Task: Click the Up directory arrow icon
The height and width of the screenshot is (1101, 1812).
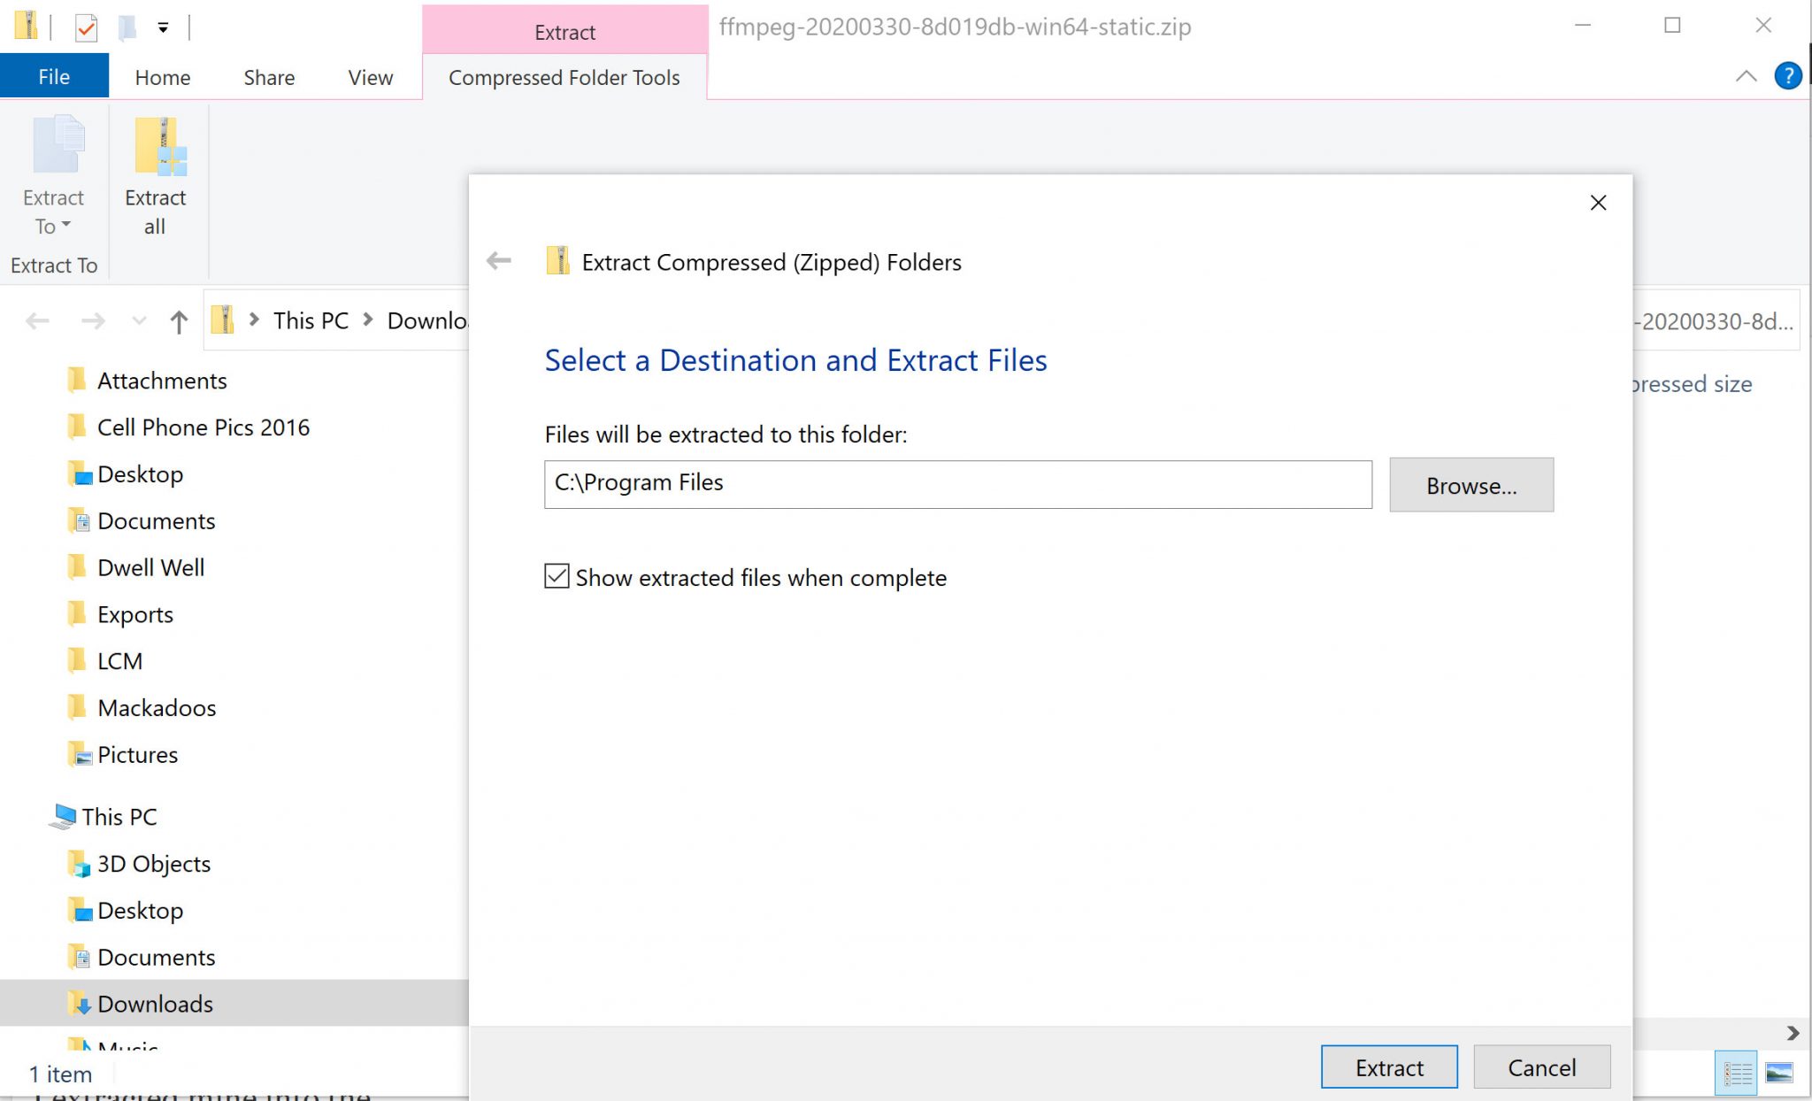Action: coord(179,321)
